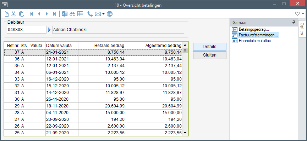Click the heart favorites icon
This screenshot has width=307, height=141.
tap(297, 14)
